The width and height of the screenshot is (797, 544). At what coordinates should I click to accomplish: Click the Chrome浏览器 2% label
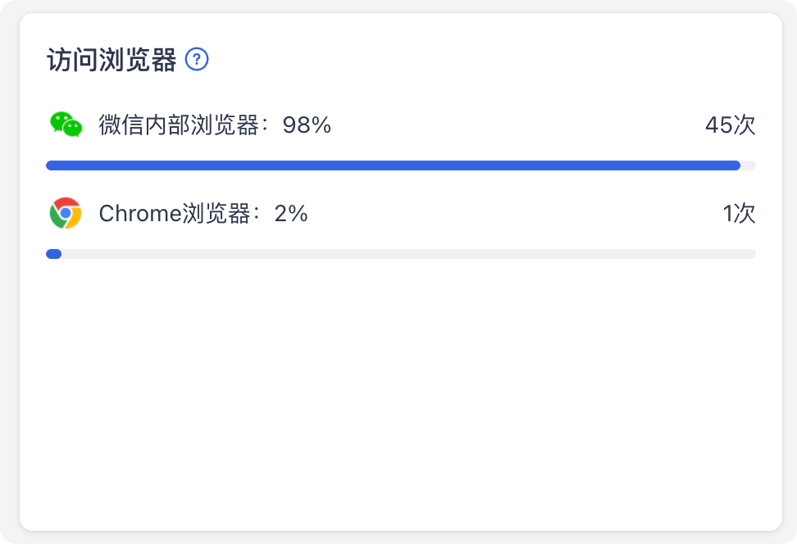[x=203, y=213]
